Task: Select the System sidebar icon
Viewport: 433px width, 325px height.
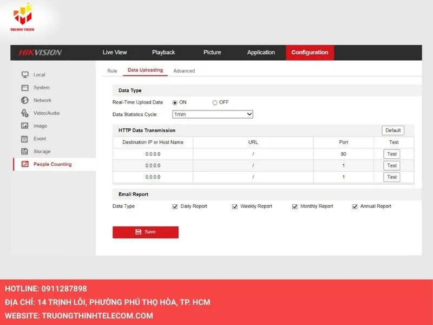Action: pos(24,87)
